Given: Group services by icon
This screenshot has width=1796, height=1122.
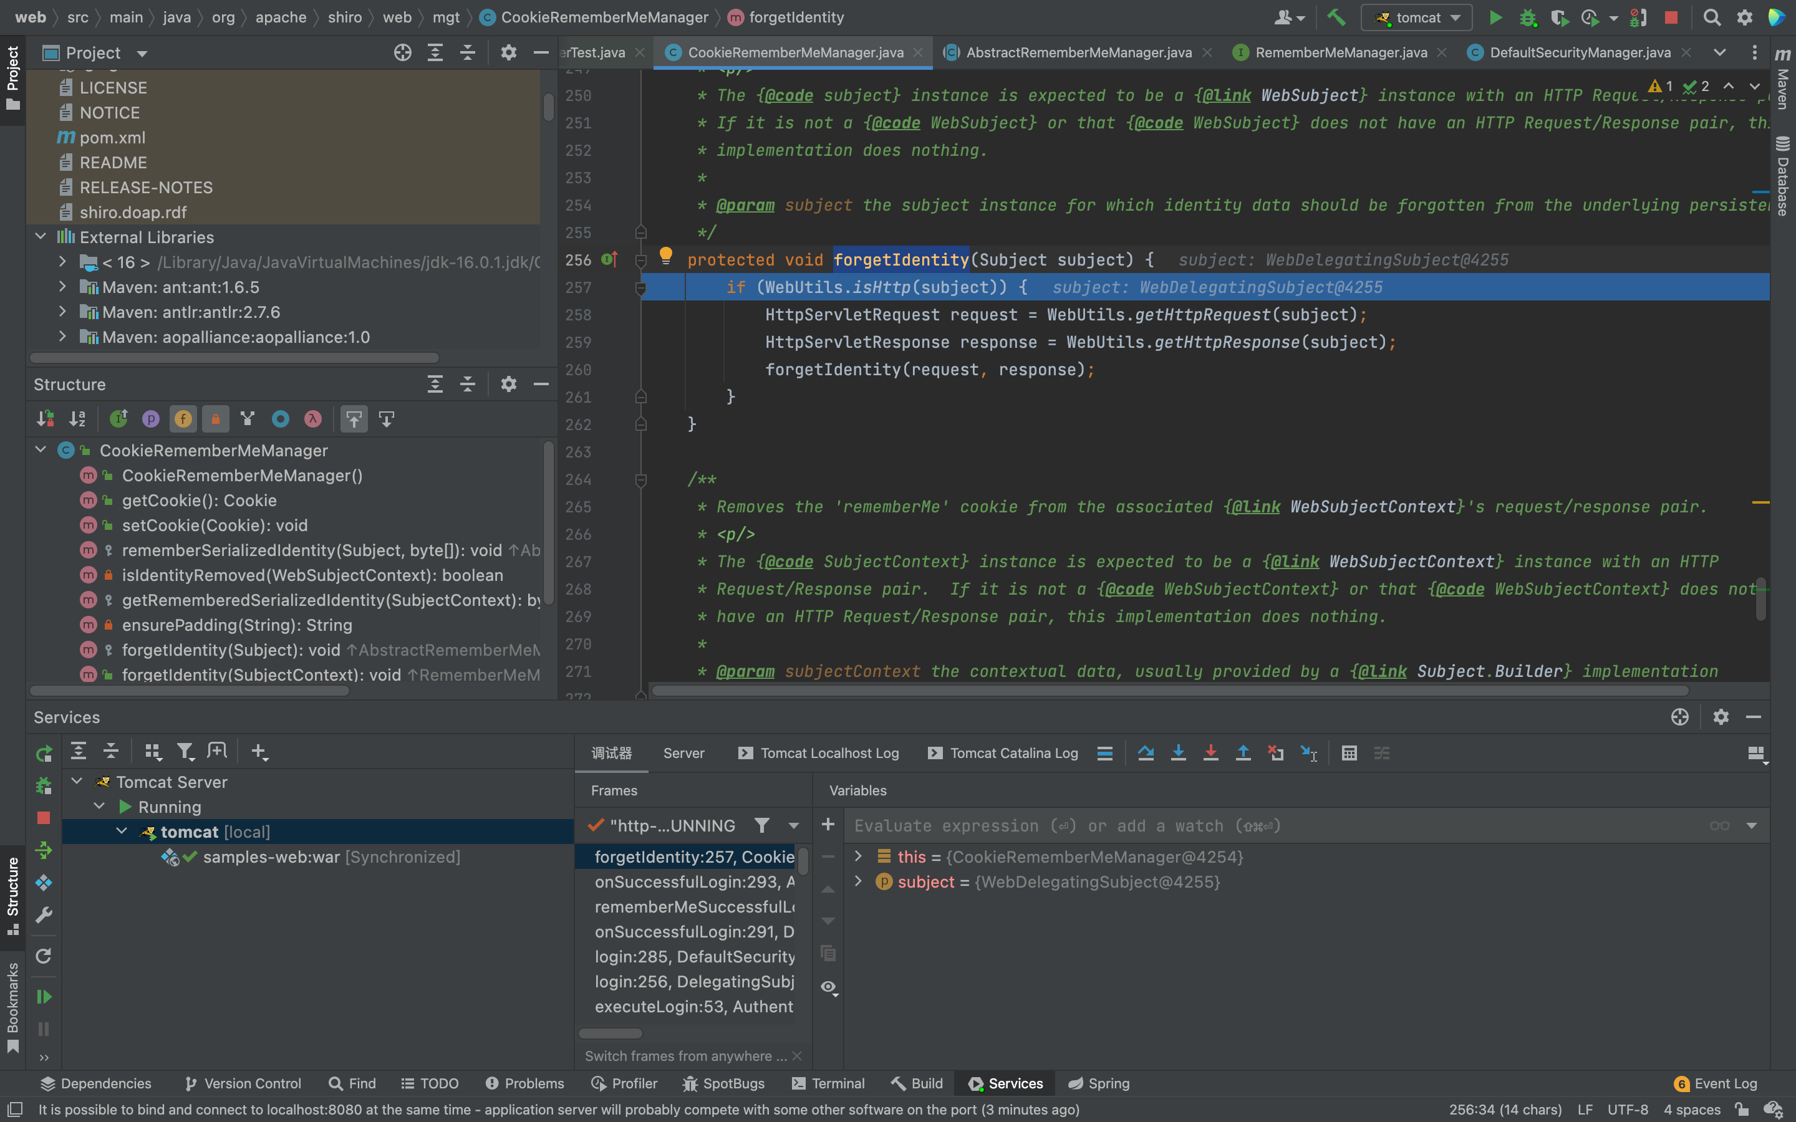Looking at the screenshot, I should click(153, 752).
